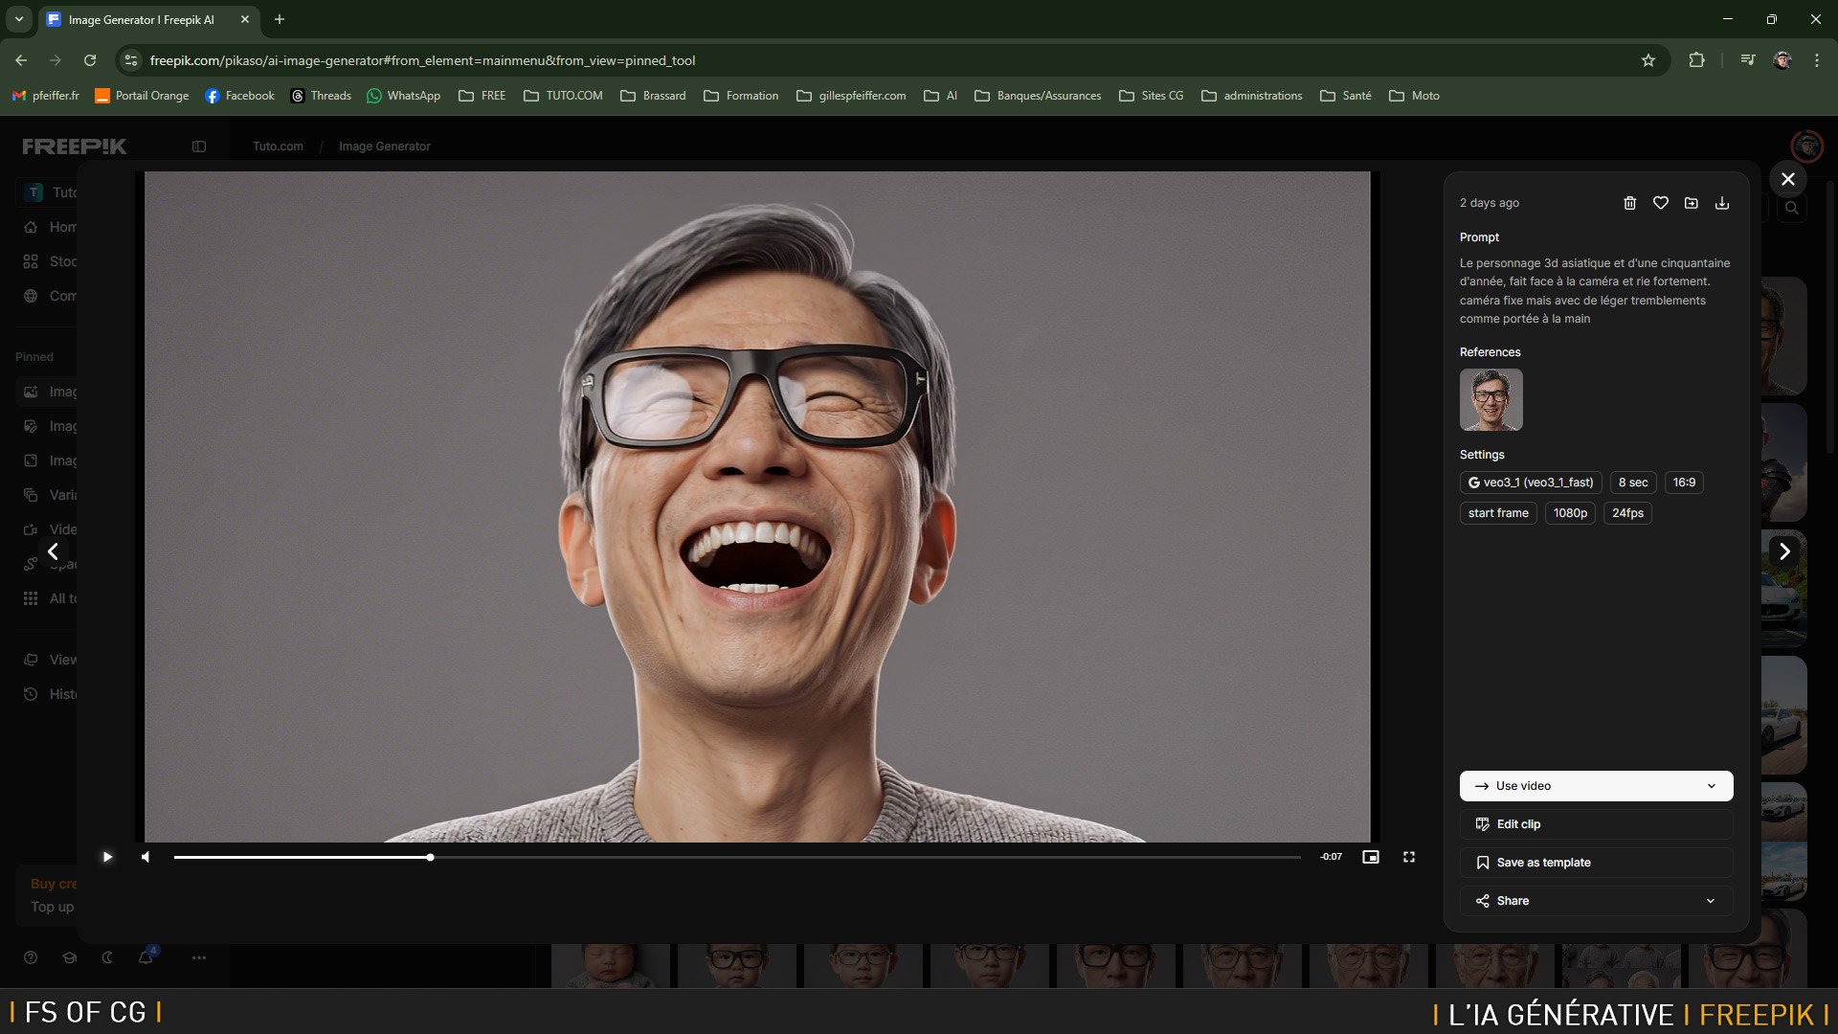
Task: Click the add to folder icon
Action: [1692, 203]
